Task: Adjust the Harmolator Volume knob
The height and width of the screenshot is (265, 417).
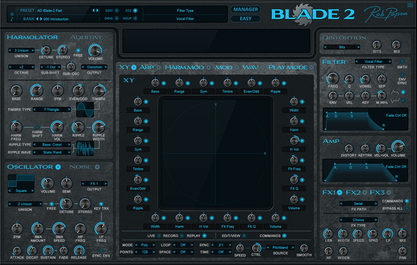Action: pos(95,50)
